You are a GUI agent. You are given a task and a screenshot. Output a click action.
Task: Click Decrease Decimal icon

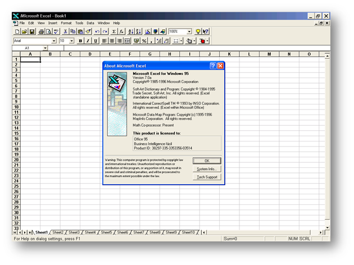tap(167, 41)
